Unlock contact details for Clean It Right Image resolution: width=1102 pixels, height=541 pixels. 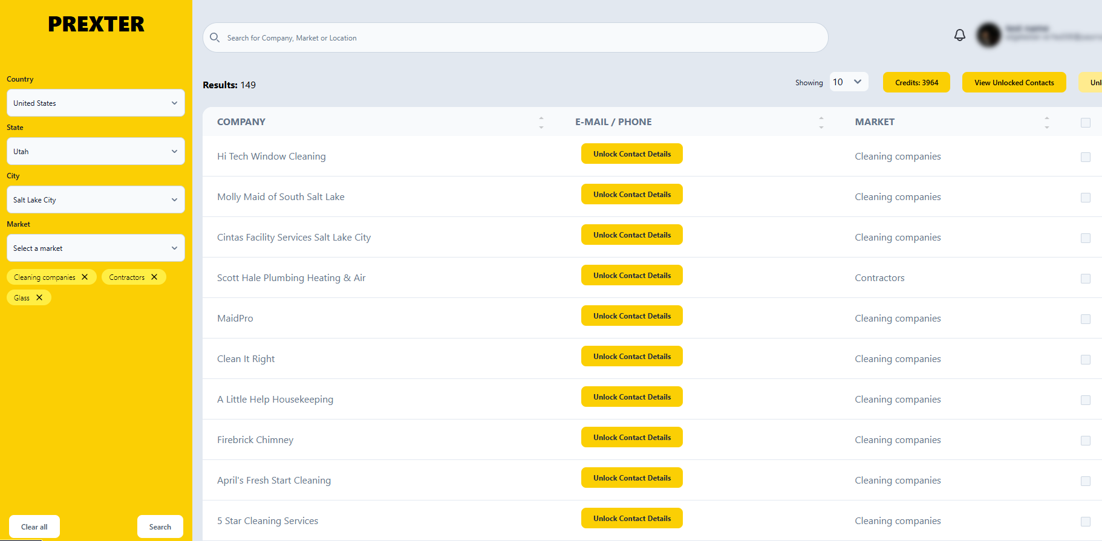(x=632, y=356)
